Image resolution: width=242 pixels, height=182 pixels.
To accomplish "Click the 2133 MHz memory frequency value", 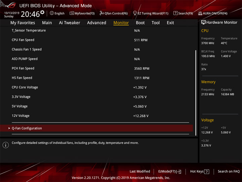I will 208,94.
